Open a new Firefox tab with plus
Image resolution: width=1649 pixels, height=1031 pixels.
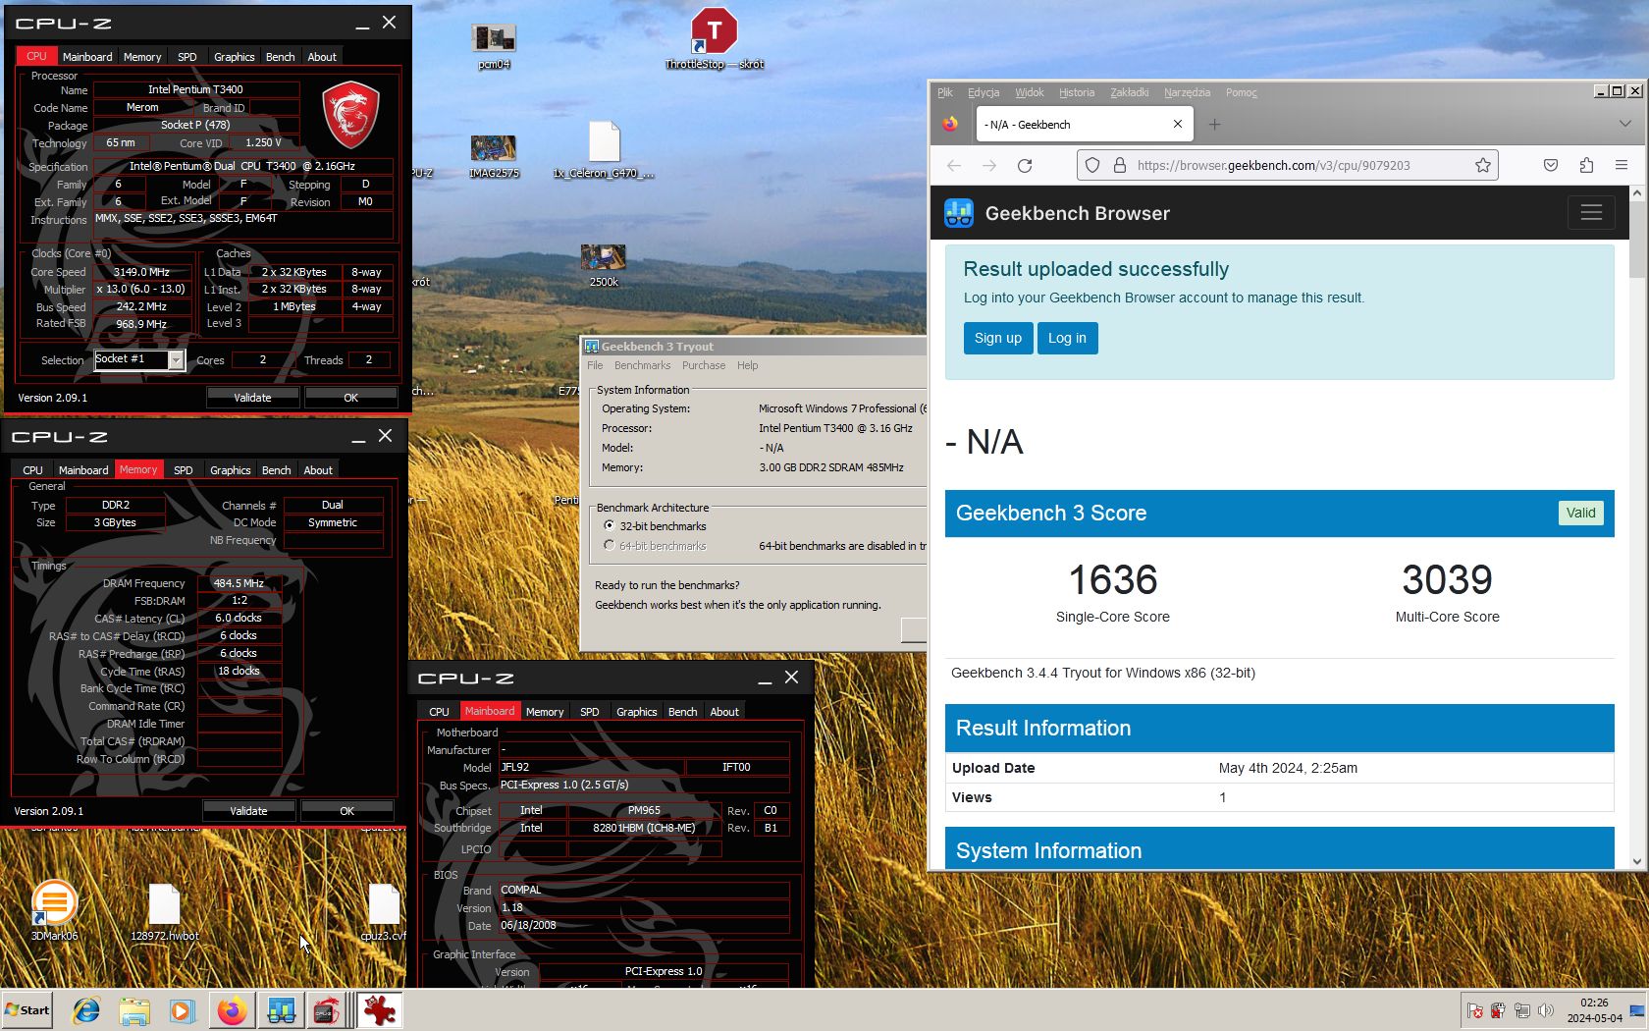[1214, 125]
